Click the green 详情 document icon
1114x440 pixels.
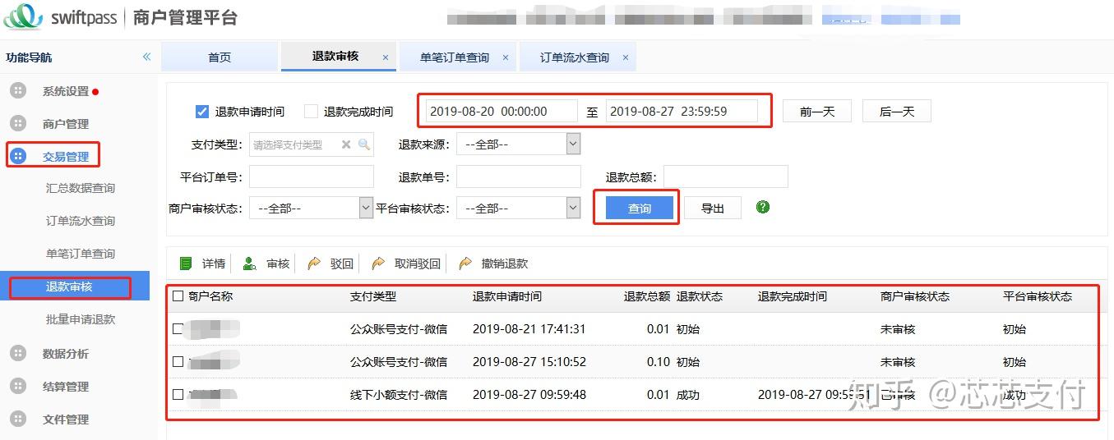coord(186,264)
